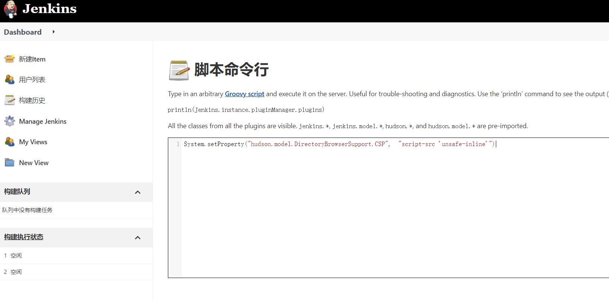Click the 用户列表 people icon
Screen dimensions: 609x300
click(x=9, y=79)
